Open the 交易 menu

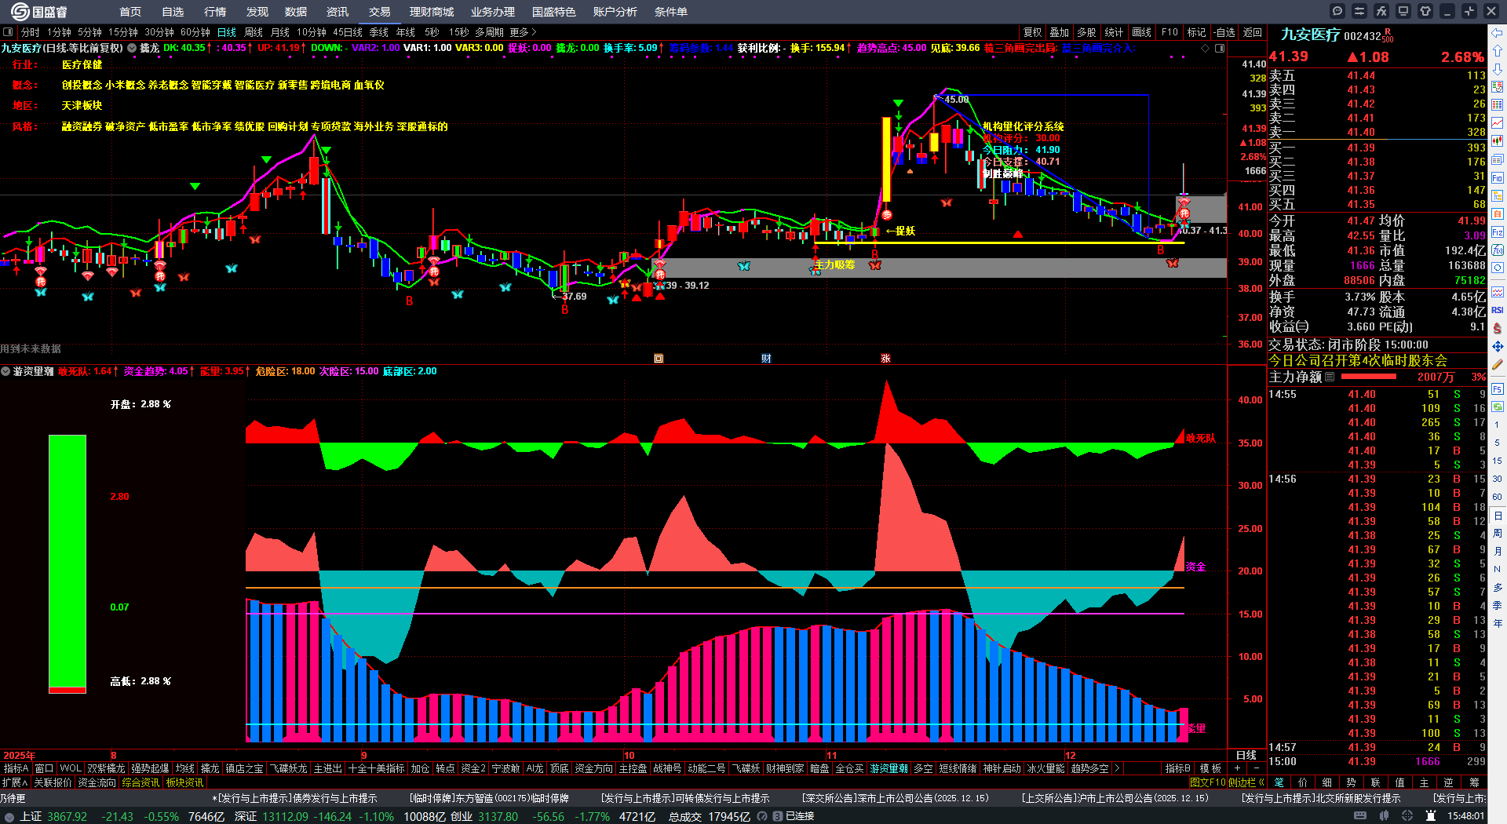tap(380, 12)
